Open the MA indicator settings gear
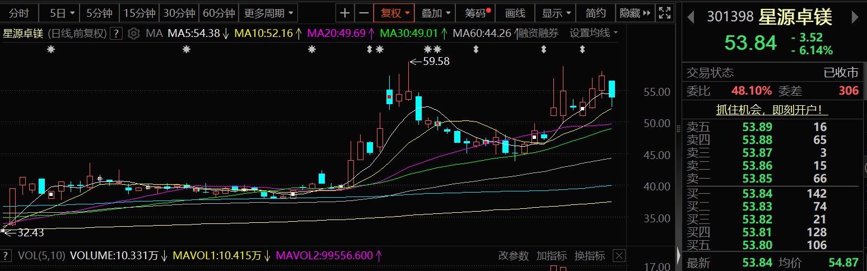The height and width of the screenshot is (271, 867). point(133,34)
